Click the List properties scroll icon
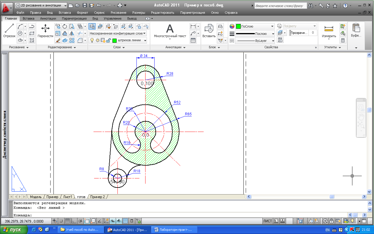This screenshot has width=374, height=234. 280,40
